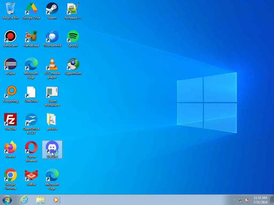Viewport: 274px width, 205px height.
Task: Click the Show desktop button
Action: 272,200
